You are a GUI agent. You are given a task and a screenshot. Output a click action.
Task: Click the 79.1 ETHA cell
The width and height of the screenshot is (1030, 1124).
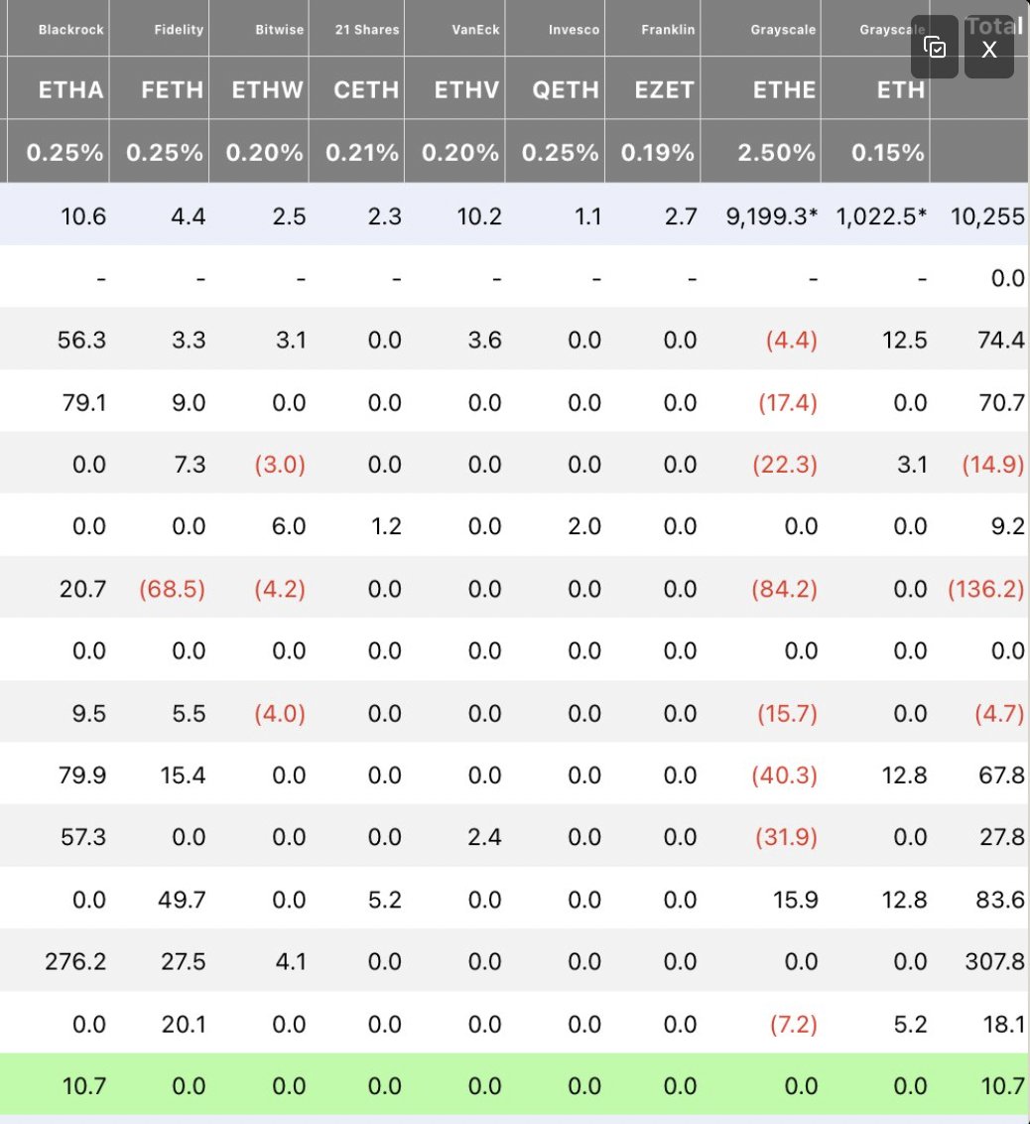pos(83,402)
